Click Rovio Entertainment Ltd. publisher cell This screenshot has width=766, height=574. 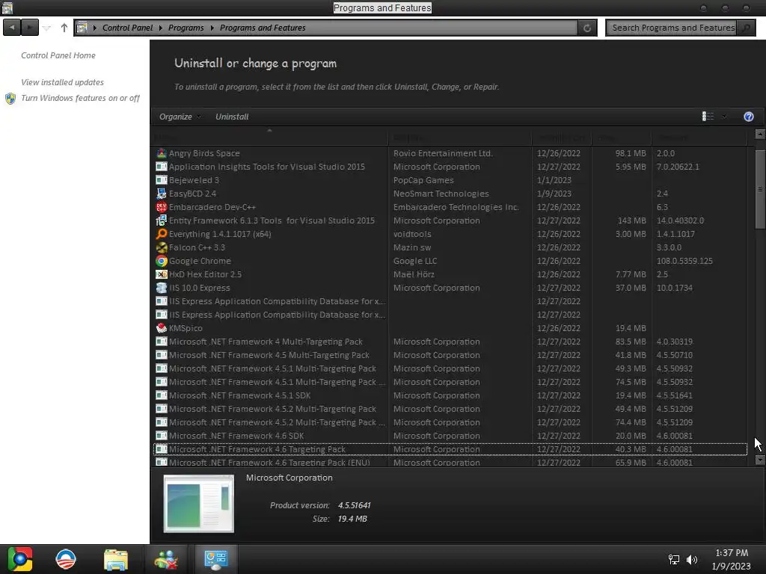click(443, 153)
